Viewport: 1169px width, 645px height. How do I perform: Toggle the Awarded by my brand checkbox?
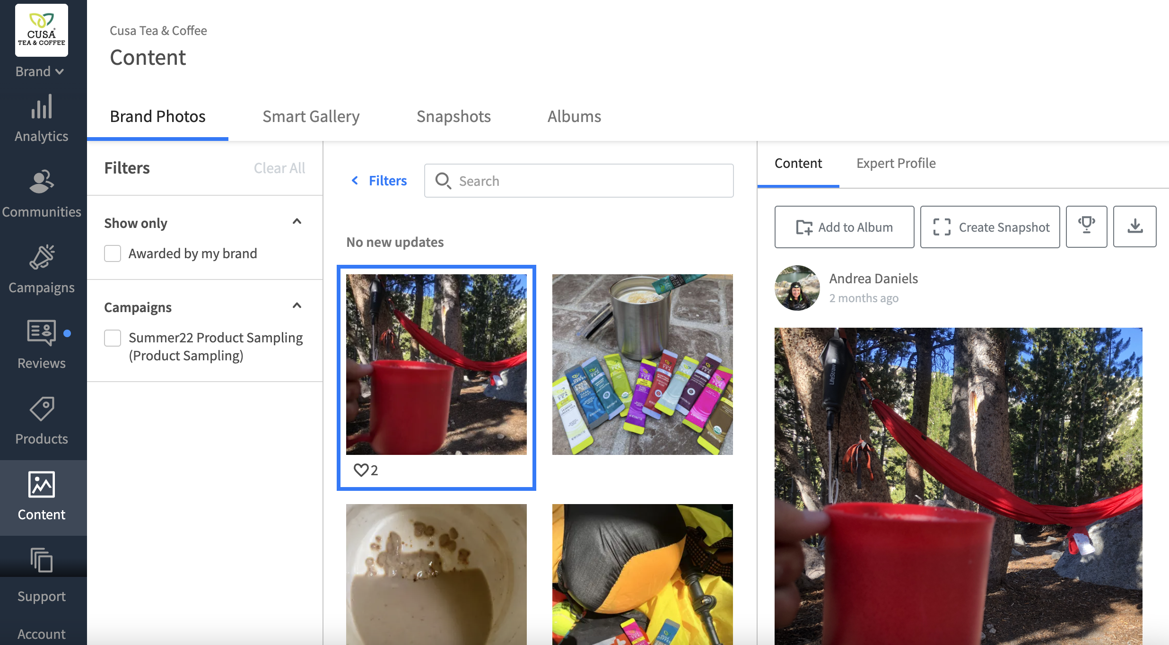pos(113,253)
